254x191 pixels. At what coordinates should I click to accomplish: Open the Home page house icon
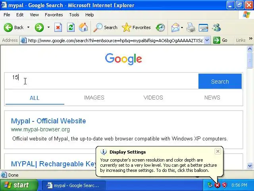click(83, 27)
